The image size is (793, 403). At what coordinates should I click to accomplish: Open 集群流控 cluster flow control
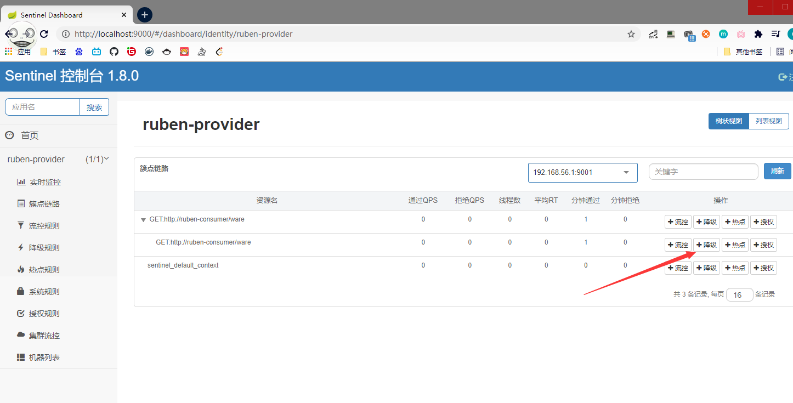tap(44, 336)
